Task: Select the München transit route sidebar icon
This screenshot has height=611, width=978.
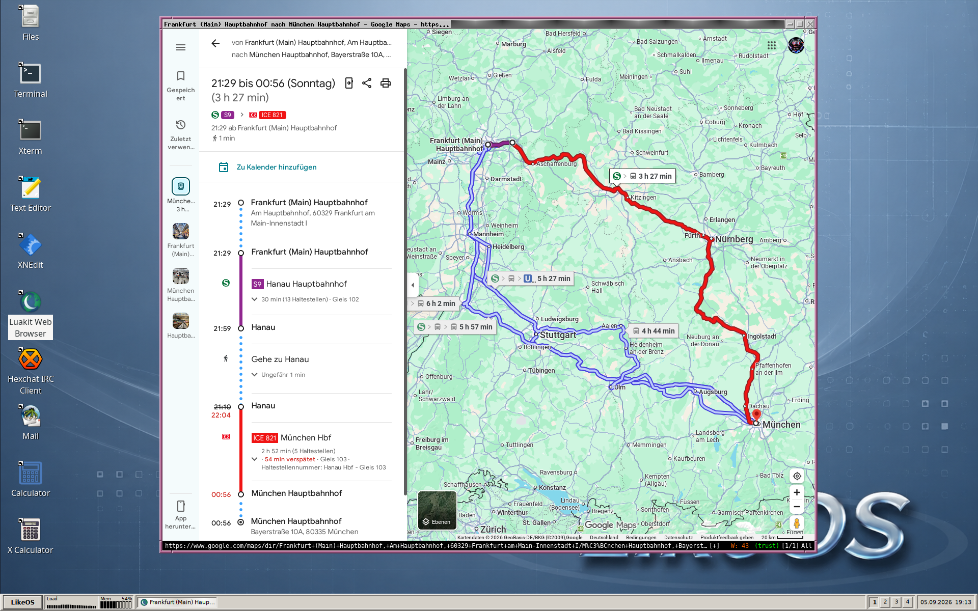Action: coord(181,186)
